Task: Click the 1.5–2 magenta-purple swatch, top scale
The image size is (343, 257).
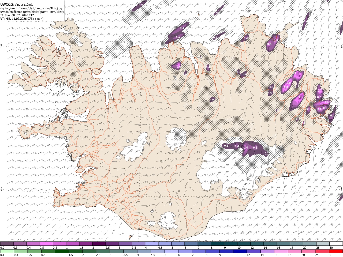Action: point(86,244)
